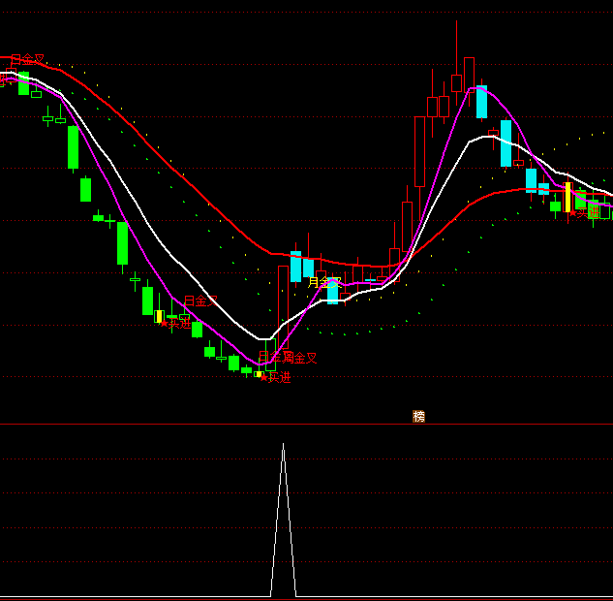Click the small yellow candle at left

159,316
